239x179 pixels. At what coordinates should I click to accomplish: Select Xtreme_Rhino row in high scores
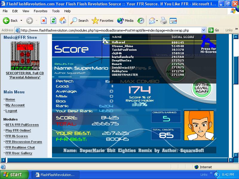(x=148, y=46)
